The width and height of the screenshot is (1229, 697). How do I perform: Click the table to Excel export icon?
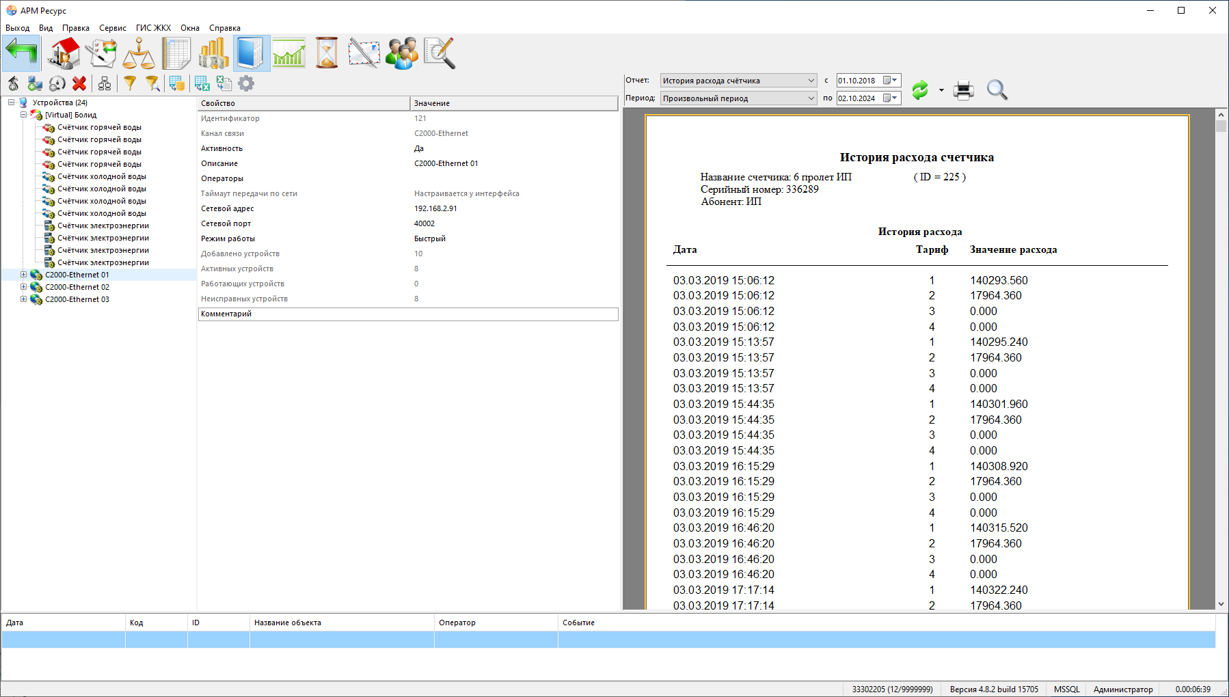coord(202,83)
